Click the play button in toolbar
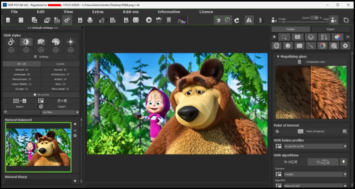Image resolution: width=355 pixels, height=189 pixels. coord(149,20)
